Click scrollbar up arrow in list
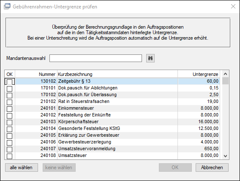The height and width of the screenshot is (181, 240). (x=225, y=74)
